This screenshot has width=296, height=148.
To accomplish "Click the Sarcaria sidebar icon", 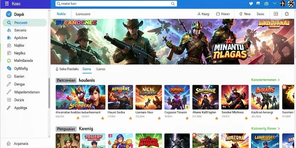I will point(9,30).
